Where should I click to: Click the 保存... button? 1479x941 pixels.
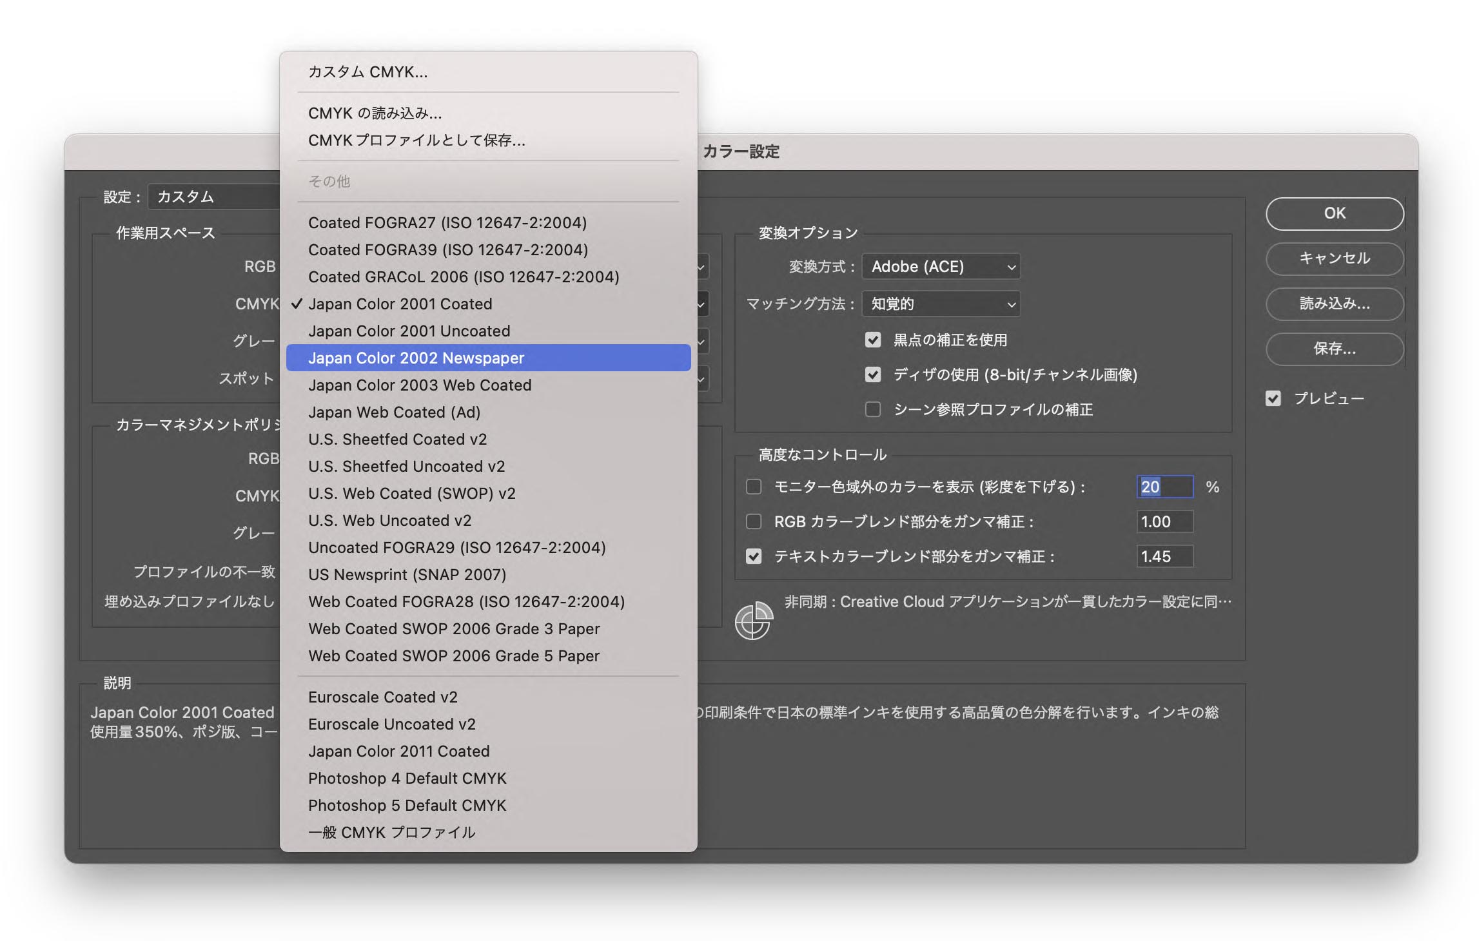1335,349
